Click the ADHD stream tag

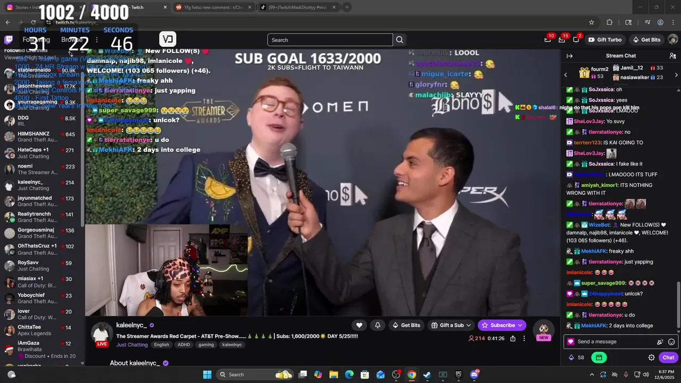[184, 345]
